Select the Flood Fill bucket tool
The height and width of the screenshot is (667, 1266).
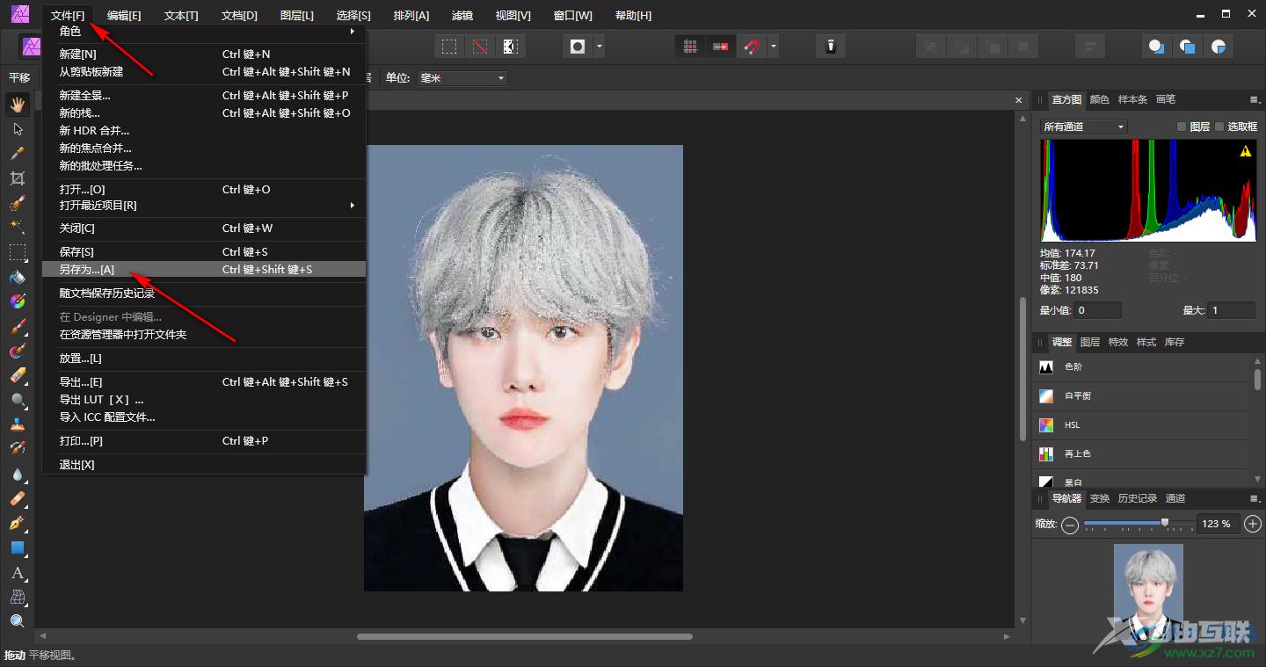pos(18,277)
